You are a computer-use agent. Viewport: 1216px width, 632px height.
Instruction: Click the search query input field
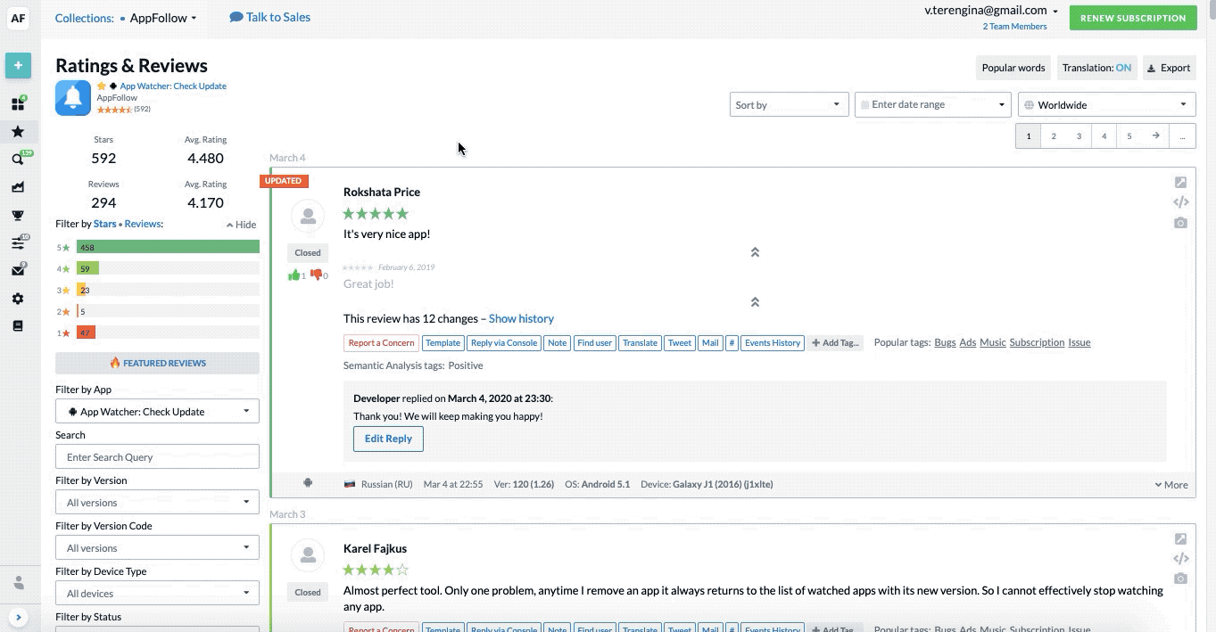157,456
